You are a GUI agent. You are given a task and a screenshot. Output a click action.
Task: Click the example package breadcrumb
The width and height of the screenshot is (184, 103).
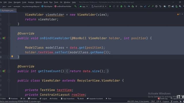click(x=17, y=6)
